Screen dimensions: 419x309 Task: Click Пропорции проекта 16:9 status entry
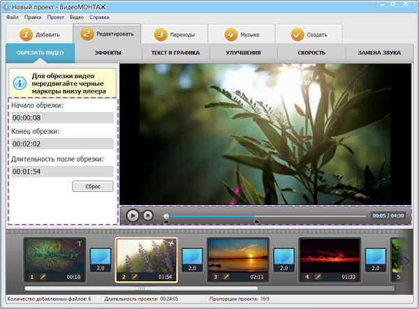click(239, 299)
